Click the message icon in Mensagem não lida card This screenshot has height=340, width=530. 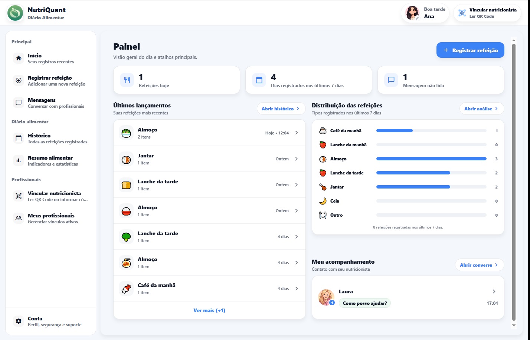coord(391,80)
